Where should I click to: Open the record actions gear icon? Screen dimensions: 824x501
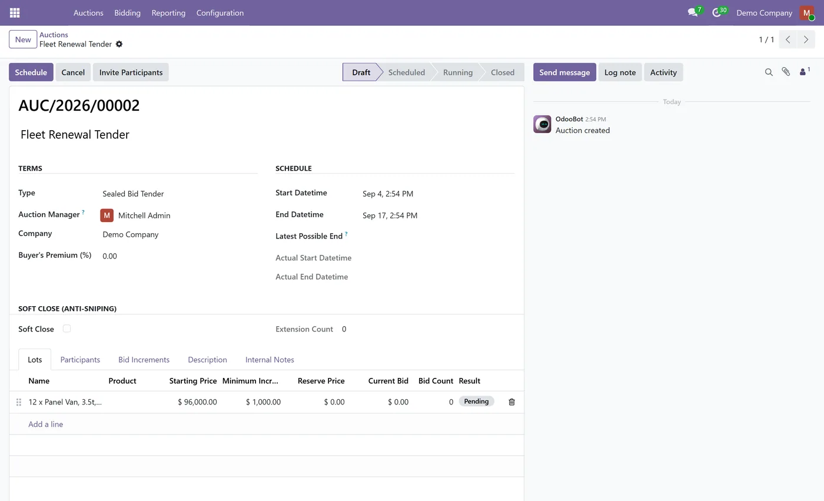119,44
